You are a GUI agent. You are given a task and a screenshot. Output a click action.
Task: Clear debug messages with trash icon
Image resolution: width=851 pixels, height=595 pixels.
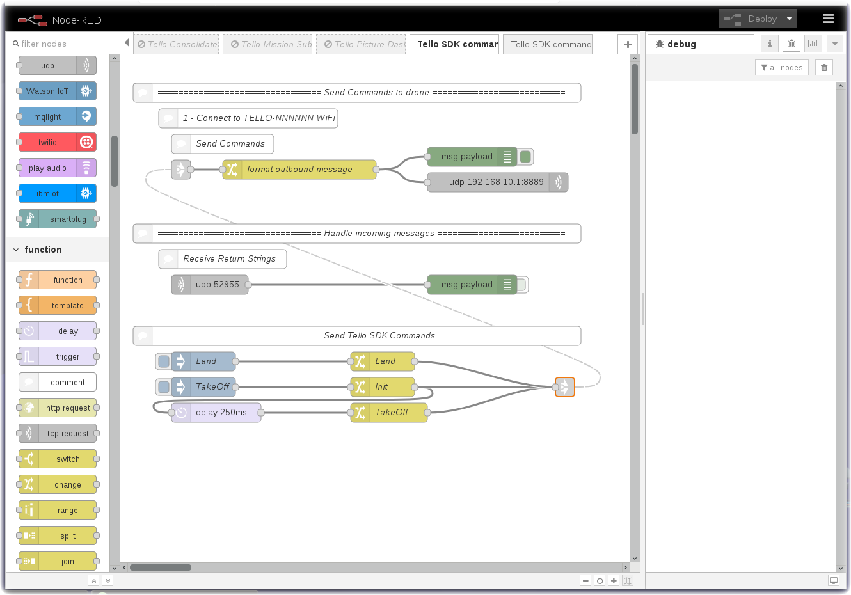[824, 68]
